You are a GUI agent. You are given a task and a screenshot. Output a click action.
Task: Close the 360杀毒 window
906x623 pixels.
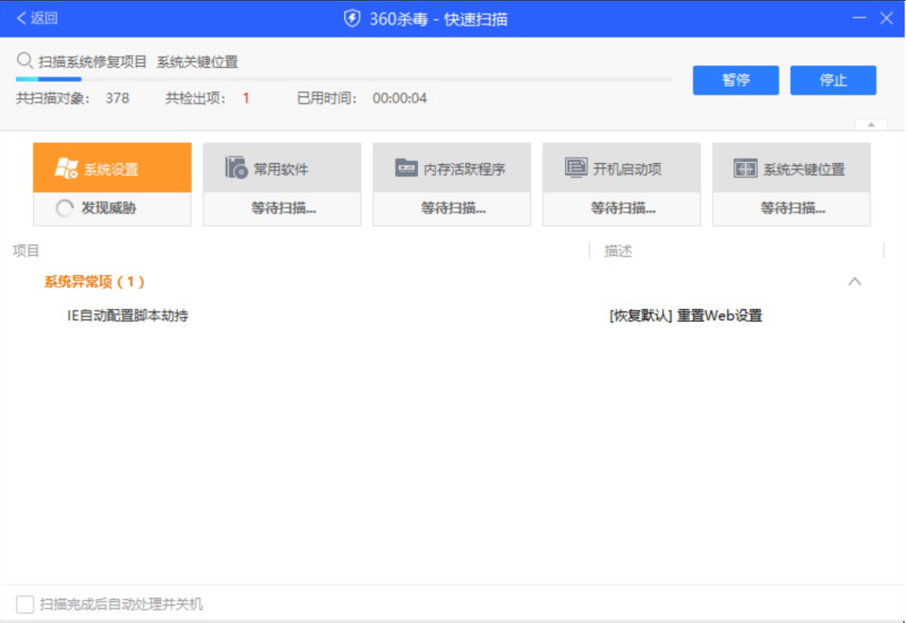(x=887, y=19)
